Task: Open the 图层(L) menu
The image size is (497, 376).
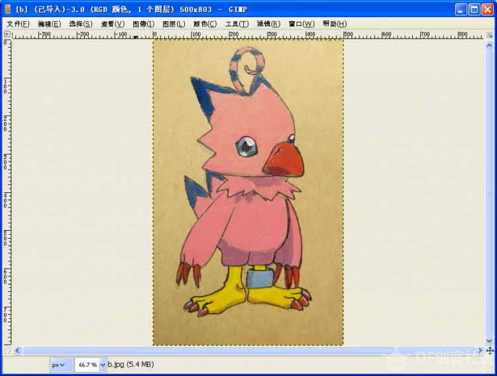Action: (174, 24)
